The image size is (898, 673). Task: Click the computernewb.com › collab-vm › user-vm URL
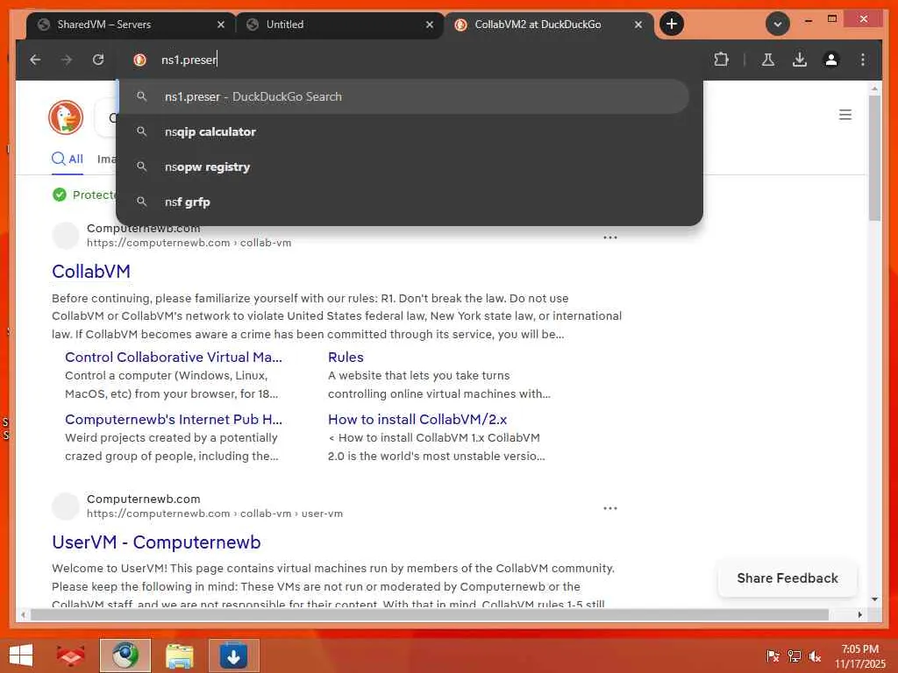[x=215, y=514]
